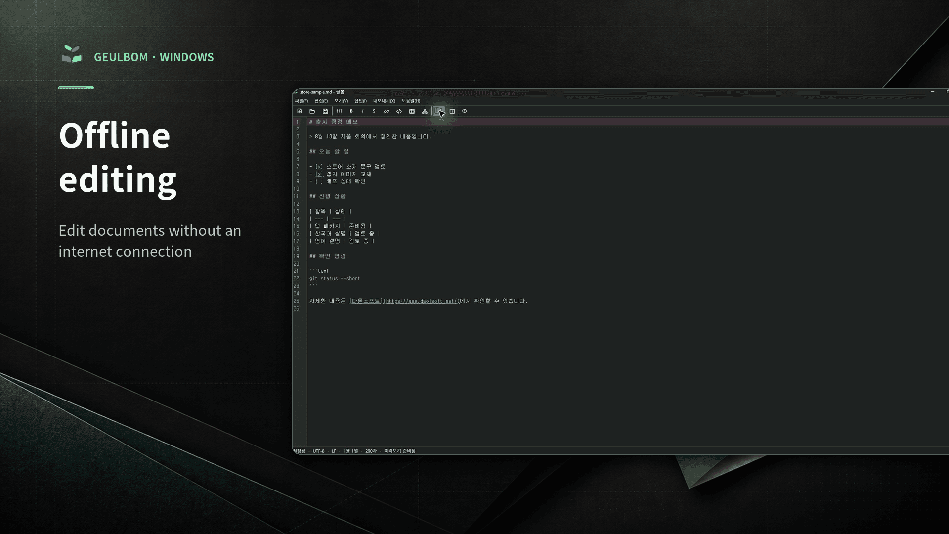
Task: Click the 290자 character count
Action: click(x=371, y=451)
